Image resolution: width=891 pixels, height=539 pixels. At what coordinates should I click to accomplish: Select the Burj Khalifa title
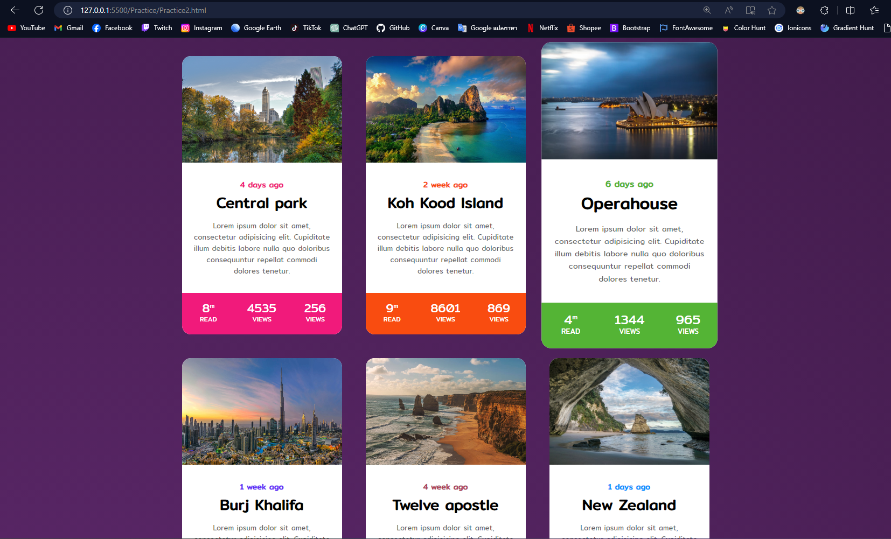coord(262,505)
